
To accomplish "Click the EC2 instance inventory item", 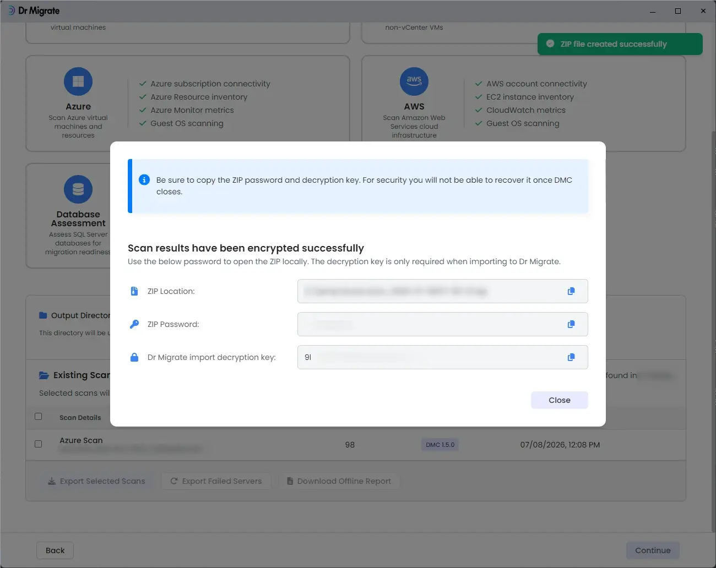I will pyautogui.click(x=530, y=97).
